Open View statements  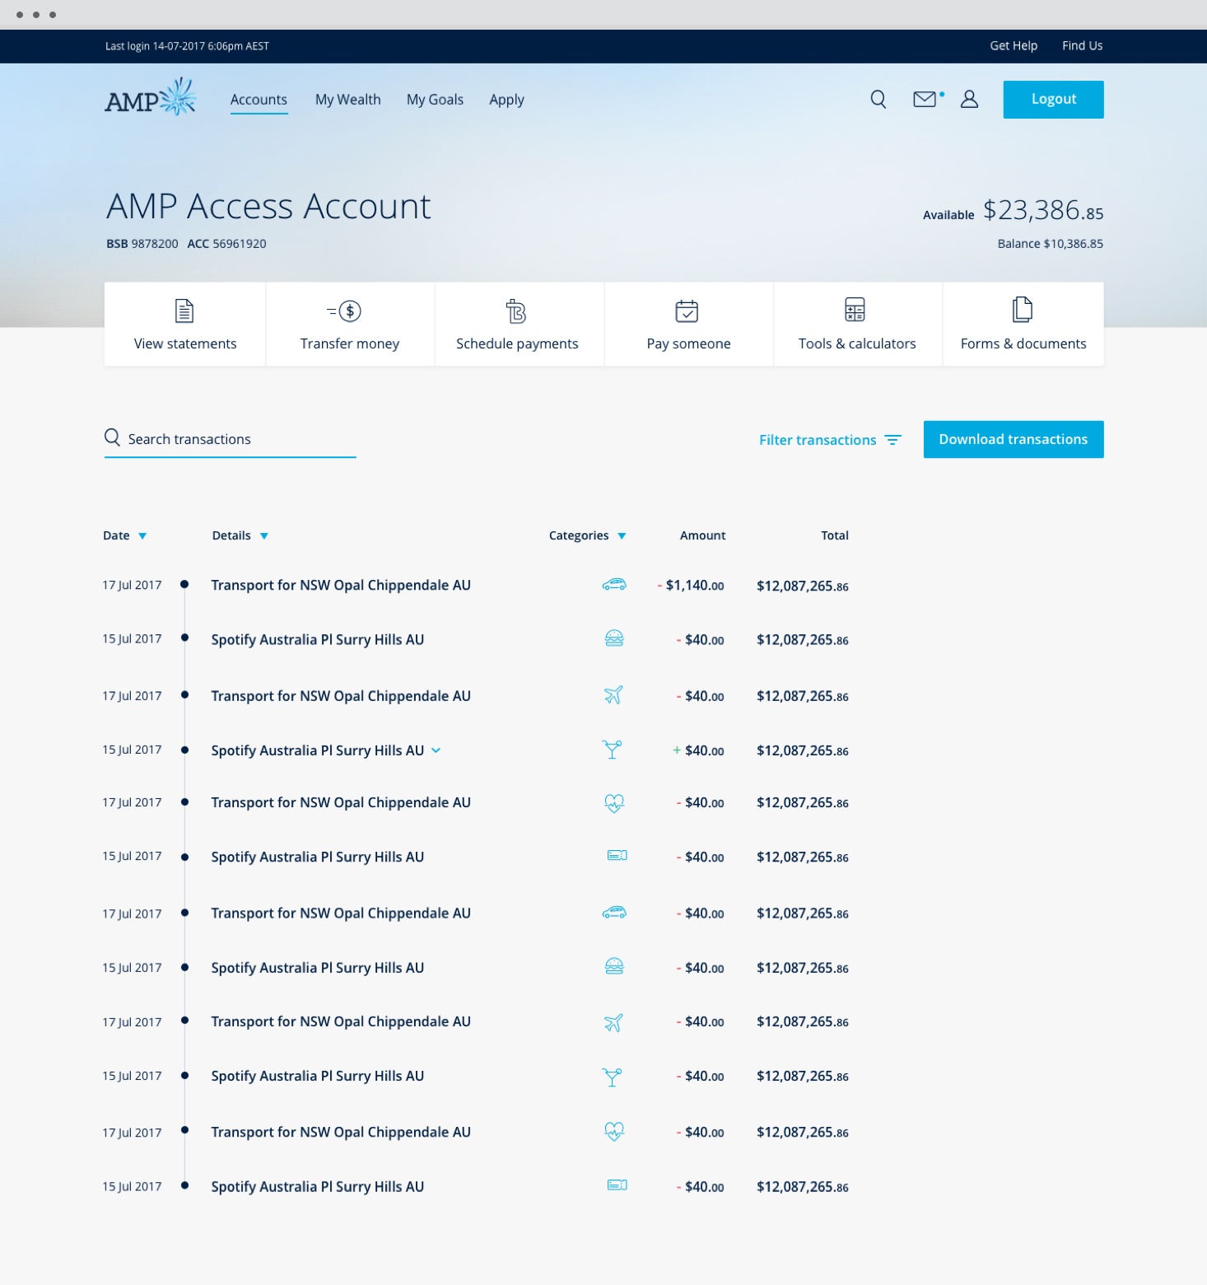(x=185, y=324)
